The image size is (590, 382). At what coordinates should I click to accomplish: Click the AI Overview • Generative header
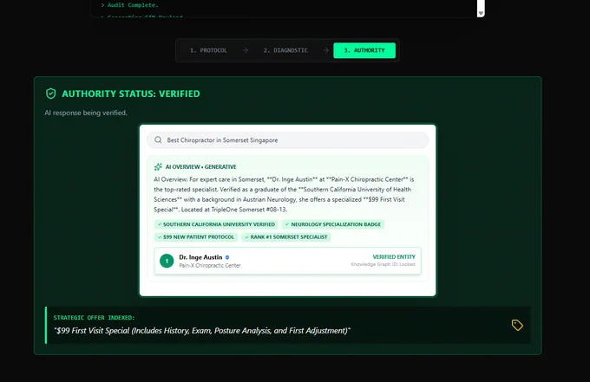click(x=201, y=167)
